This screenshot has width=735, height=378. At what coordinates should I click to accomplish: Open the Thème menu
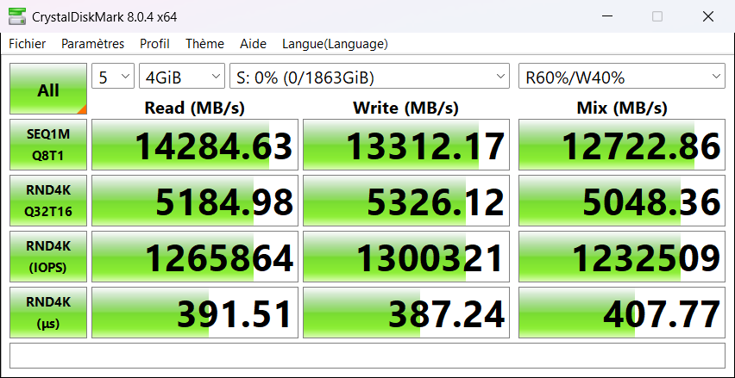[204, 44]
